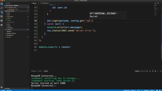This screenshot has height=91, width=162.
Task: Click the new terminal plus icon
Action: tap(150, 71)
